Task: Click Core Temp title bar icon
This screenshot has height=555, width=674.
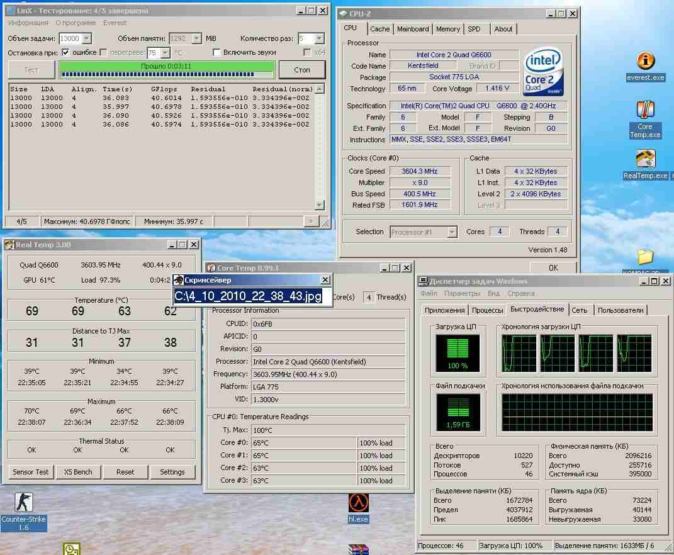Action: point(211,268)
